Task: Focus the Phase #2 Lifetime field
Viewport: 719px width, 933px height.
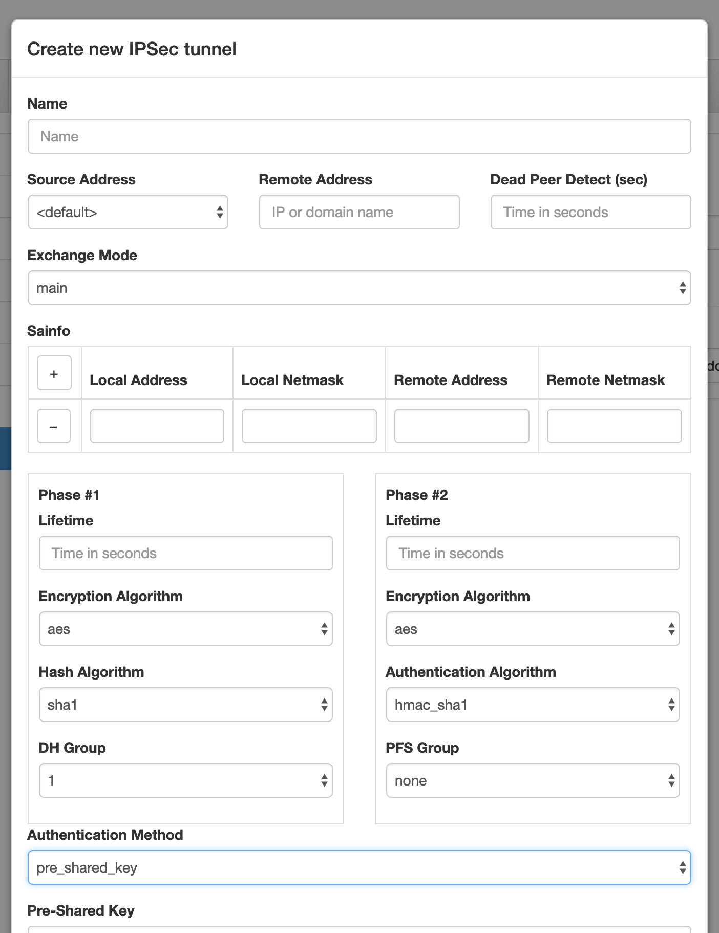Action: [x=533, y=553]
